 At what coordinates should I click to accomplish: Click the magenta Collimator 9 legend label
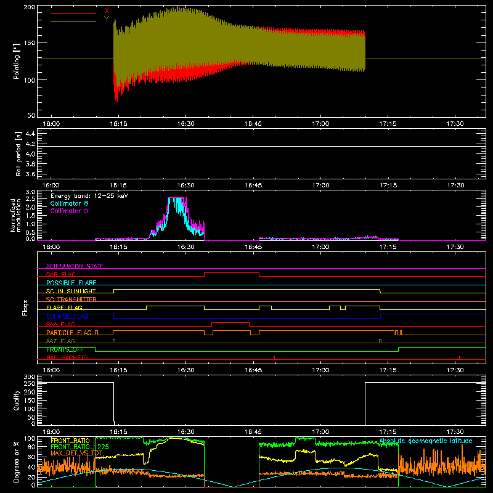coord(69,211)
